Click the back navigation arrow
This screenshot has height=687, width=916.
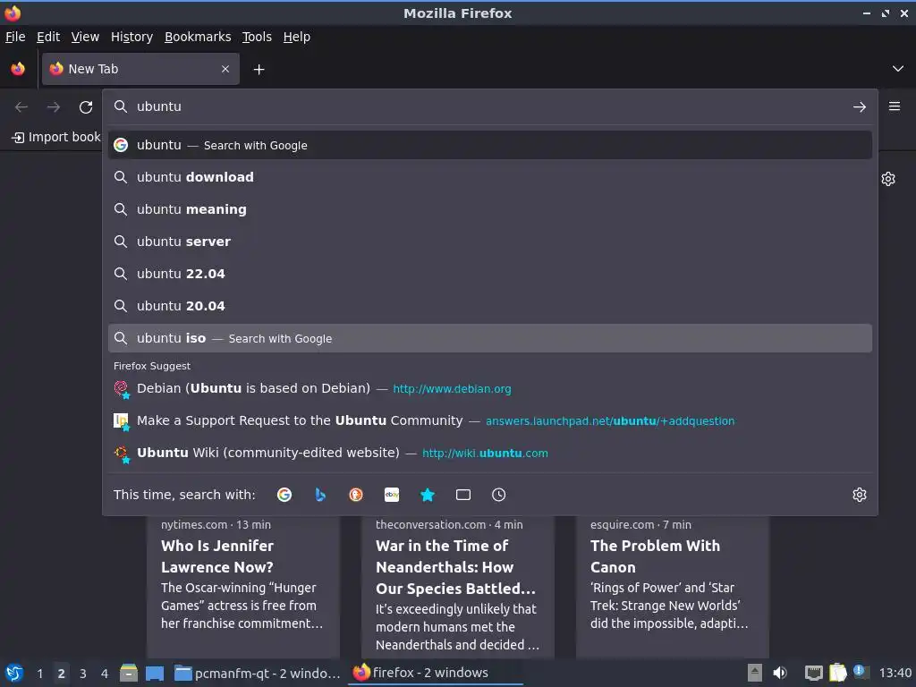(x=21, y=107)
